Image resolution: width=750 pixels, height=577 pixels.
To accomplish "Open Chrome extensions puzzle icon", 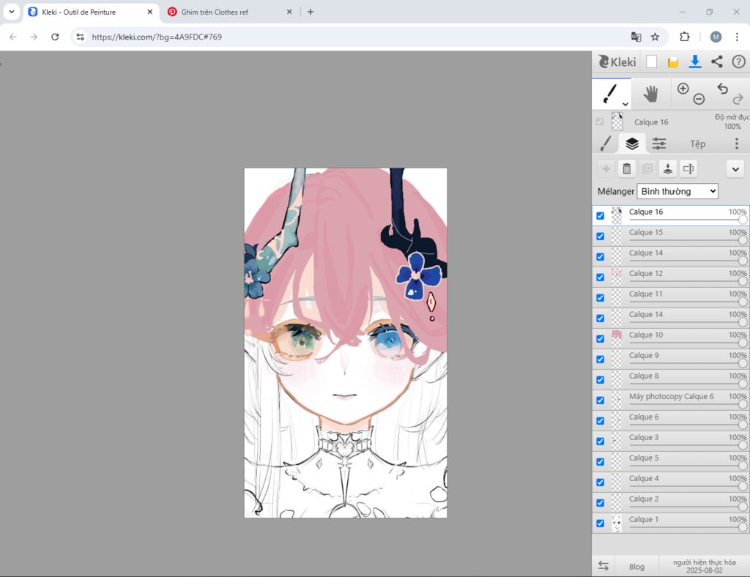I will point(685,37).
